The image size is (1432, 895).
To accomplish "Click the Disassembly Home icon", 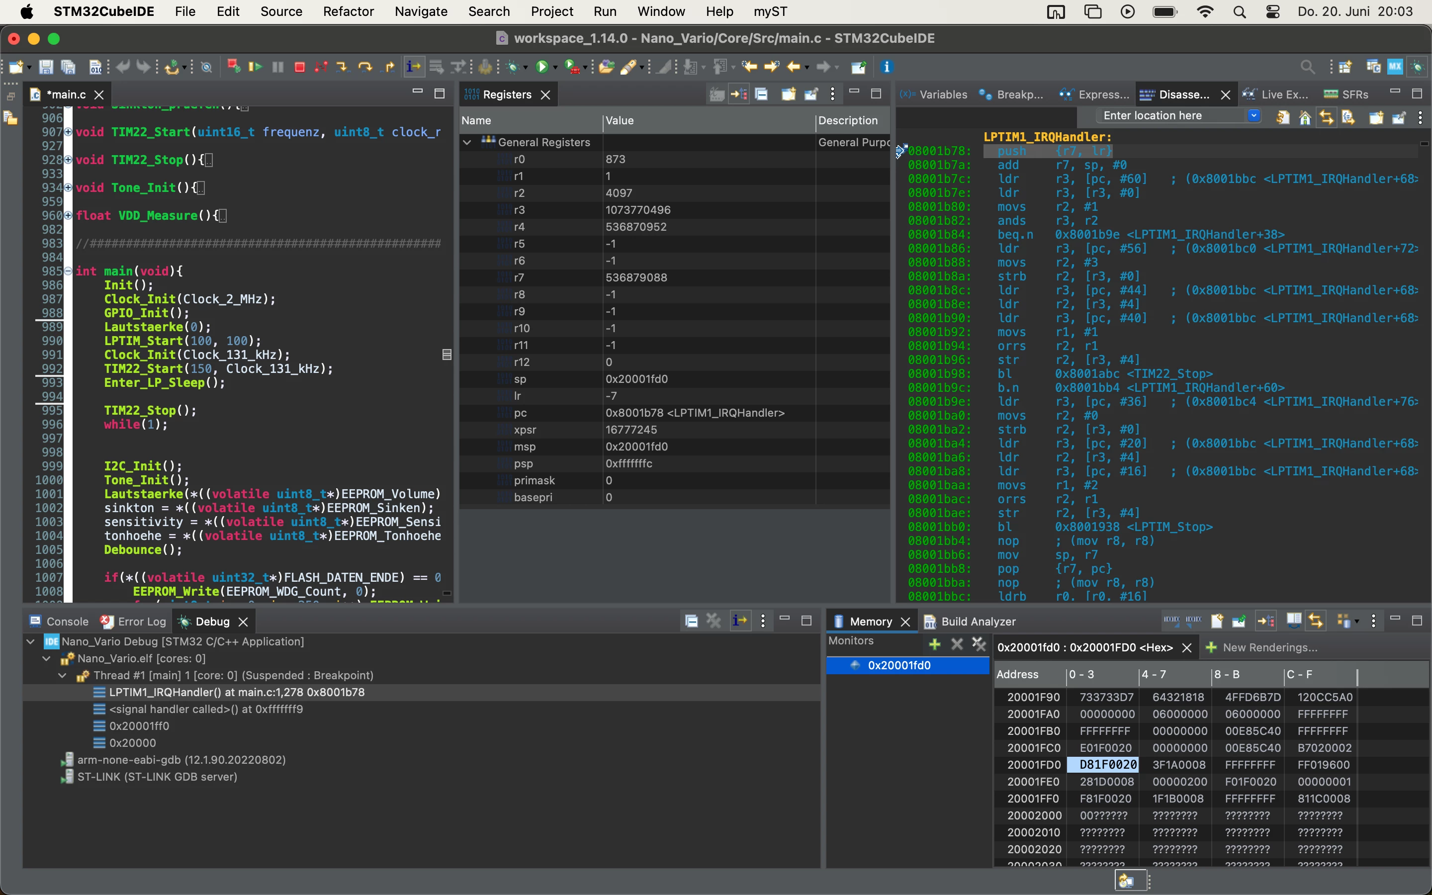I will [x=1304, y=118].
